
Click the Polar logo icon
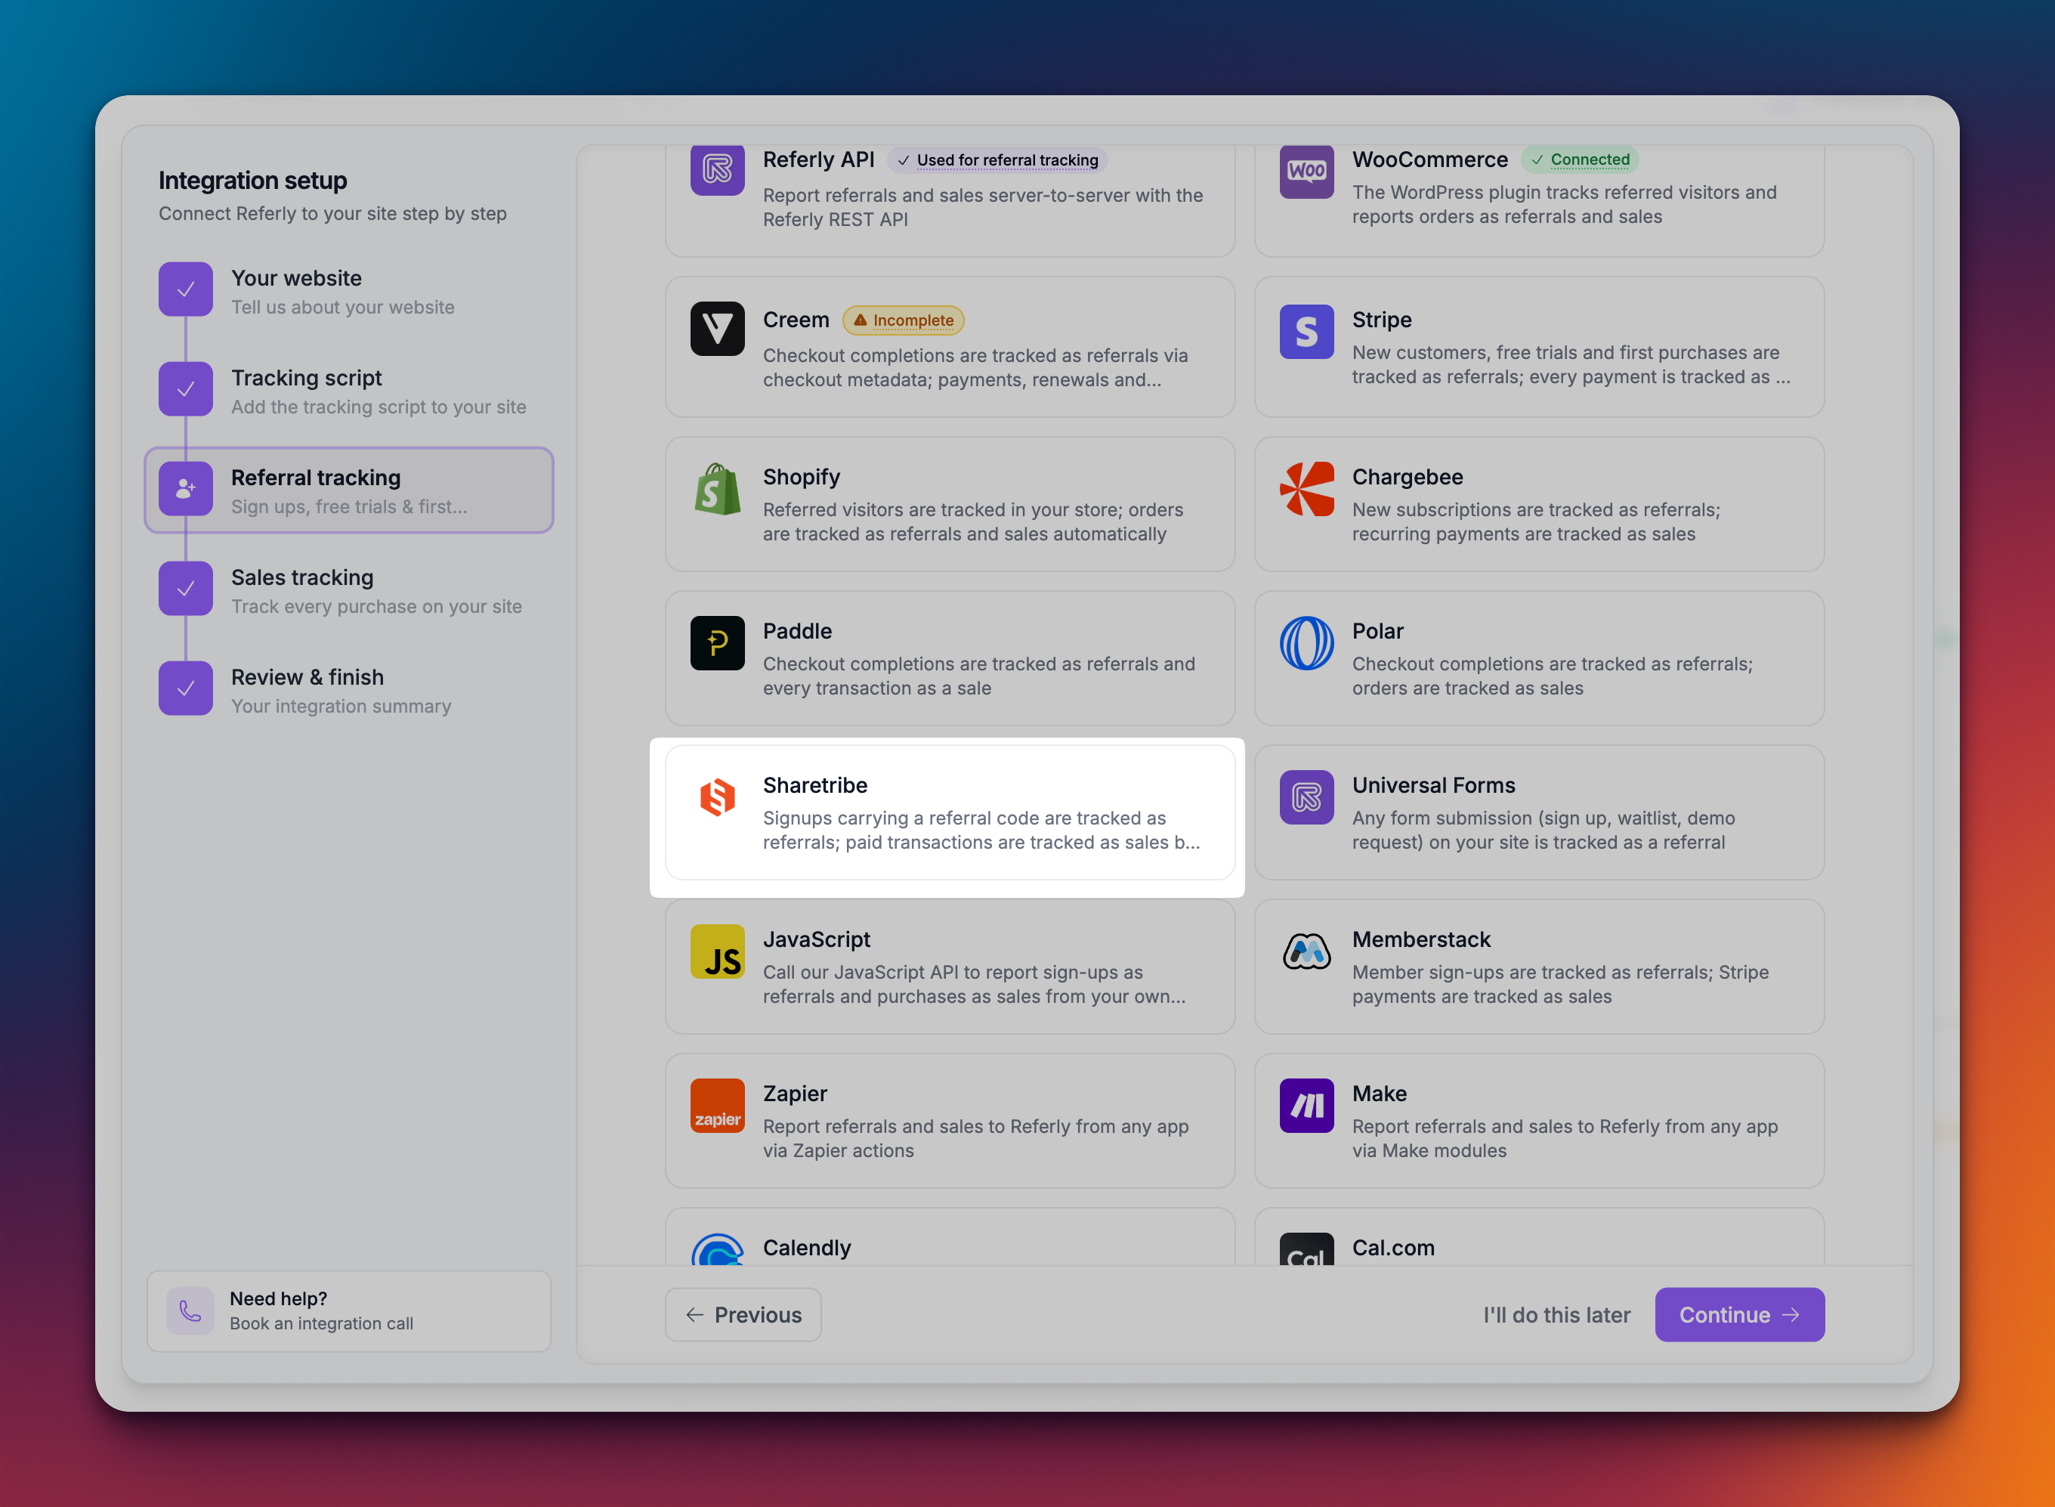pos(1306,643)
